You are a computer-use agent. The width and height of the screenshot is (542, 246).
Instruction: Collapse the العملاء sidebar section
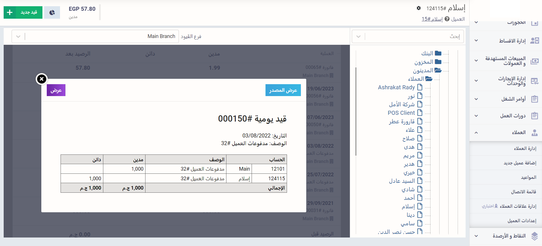(476, 132)
